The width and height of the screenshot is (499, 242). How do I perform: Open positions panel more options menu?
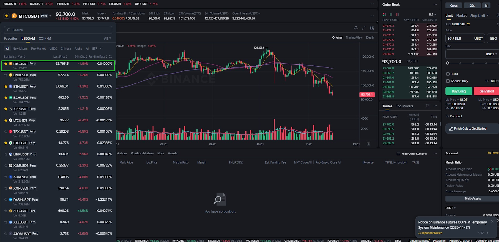click(435, 154)
